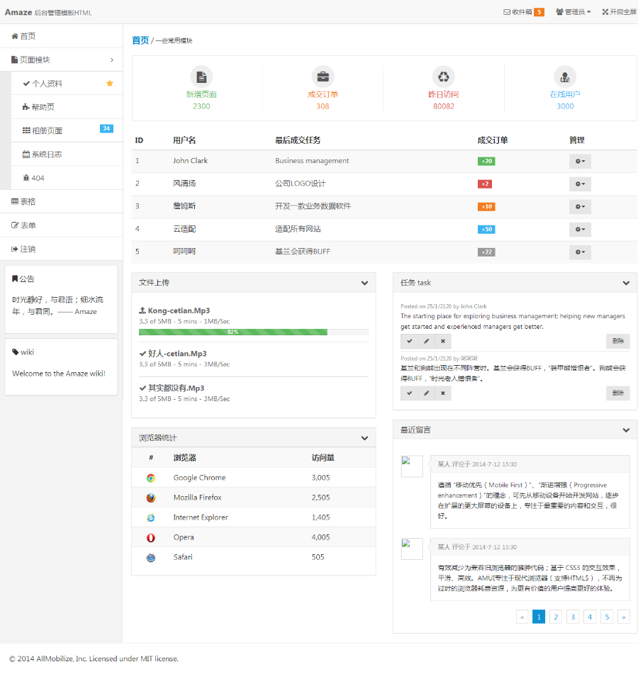Screen dimensions: 638x684
Task: Click the Internet Explorer browser icon
Action: (151, 518)
